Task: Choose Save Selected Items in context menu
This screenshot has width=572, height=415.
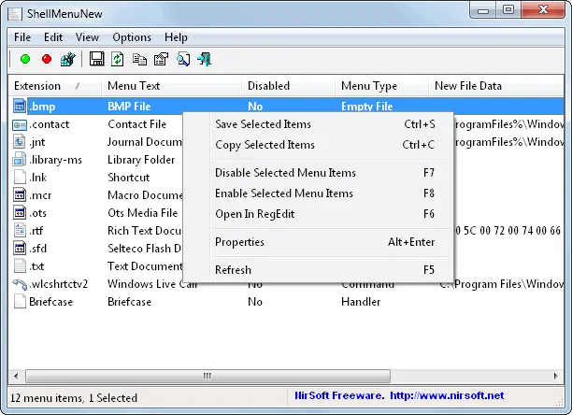Action: click(x=263, y=124)
